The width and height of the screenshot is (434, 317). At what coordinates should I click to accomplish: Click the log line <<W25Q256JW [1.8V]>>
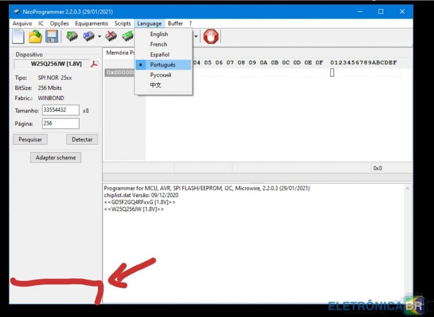[134, 209]
